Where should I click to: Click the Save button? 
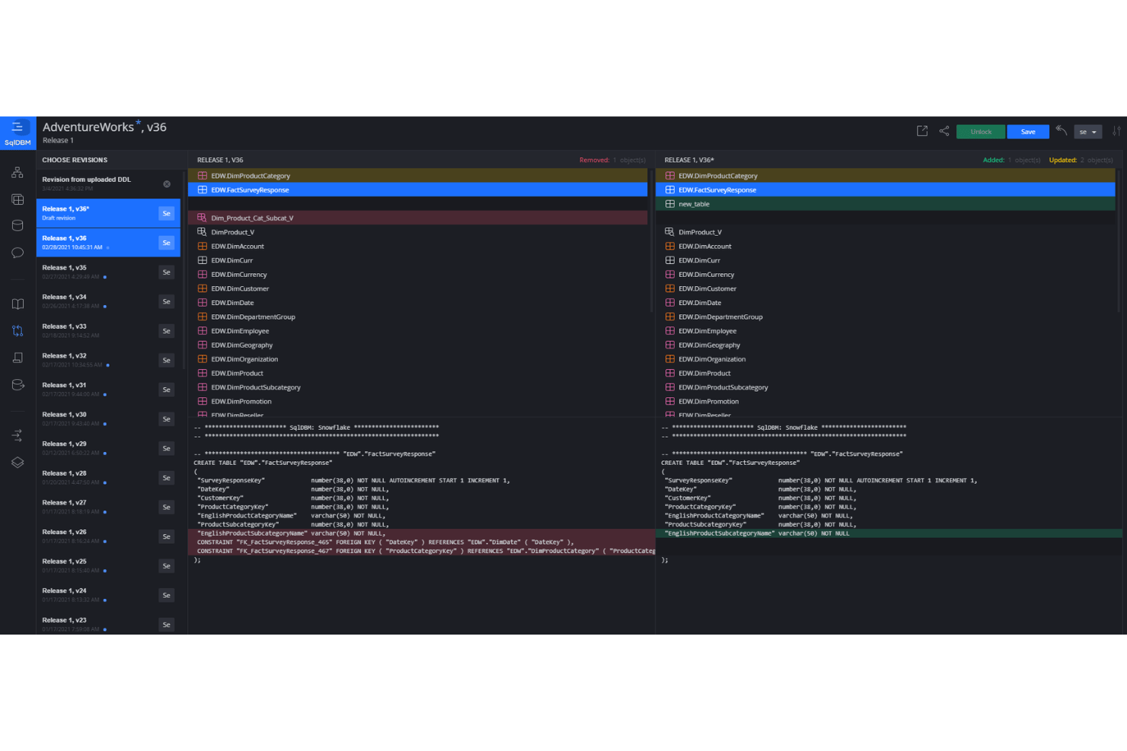(1028, 132)
